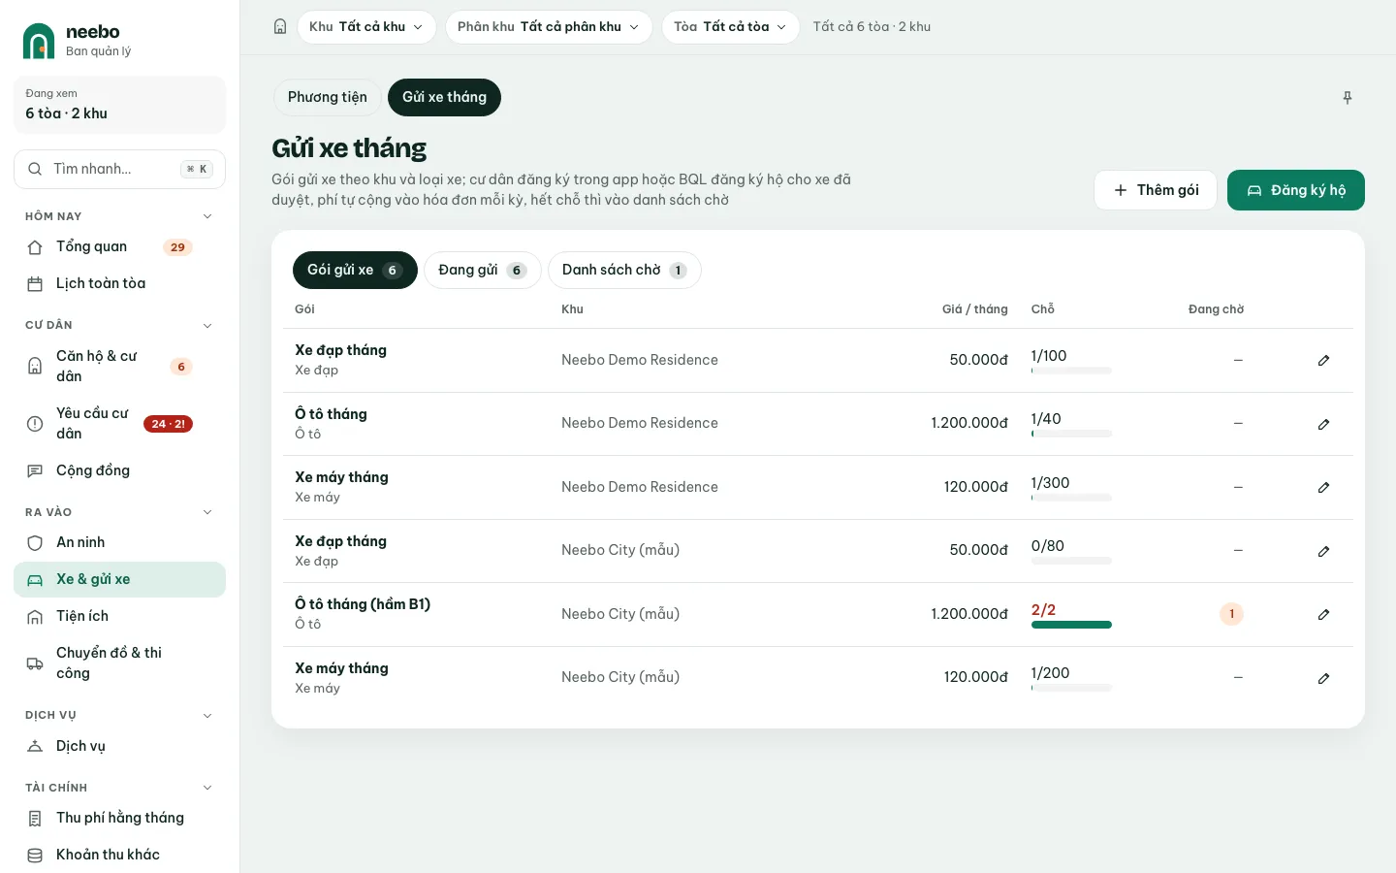
Task: Edit the Ô tô tháng 1/40 package
Action: point(1323,424)
